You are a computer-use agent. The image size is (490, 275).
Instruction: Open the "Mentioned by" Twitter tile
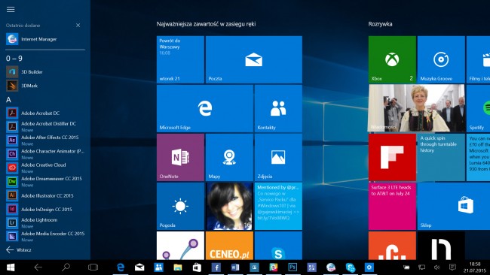pos(278,206)
